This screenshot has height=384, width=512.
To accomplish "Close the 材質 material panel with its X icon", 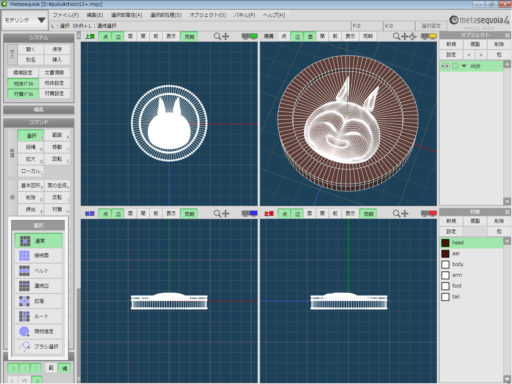I will pyautogui.click(x=507, y=212).
